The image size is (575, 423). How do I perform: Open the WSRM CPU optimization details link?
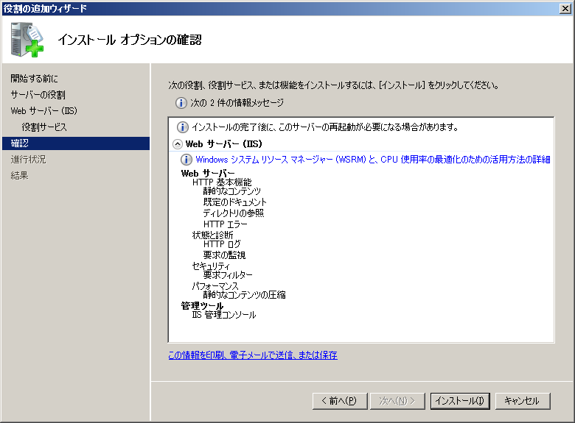click(x=373, y=160)
